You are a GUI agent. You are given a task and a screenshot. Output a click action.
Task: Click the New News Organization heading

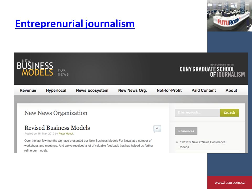tap(56, 113)
